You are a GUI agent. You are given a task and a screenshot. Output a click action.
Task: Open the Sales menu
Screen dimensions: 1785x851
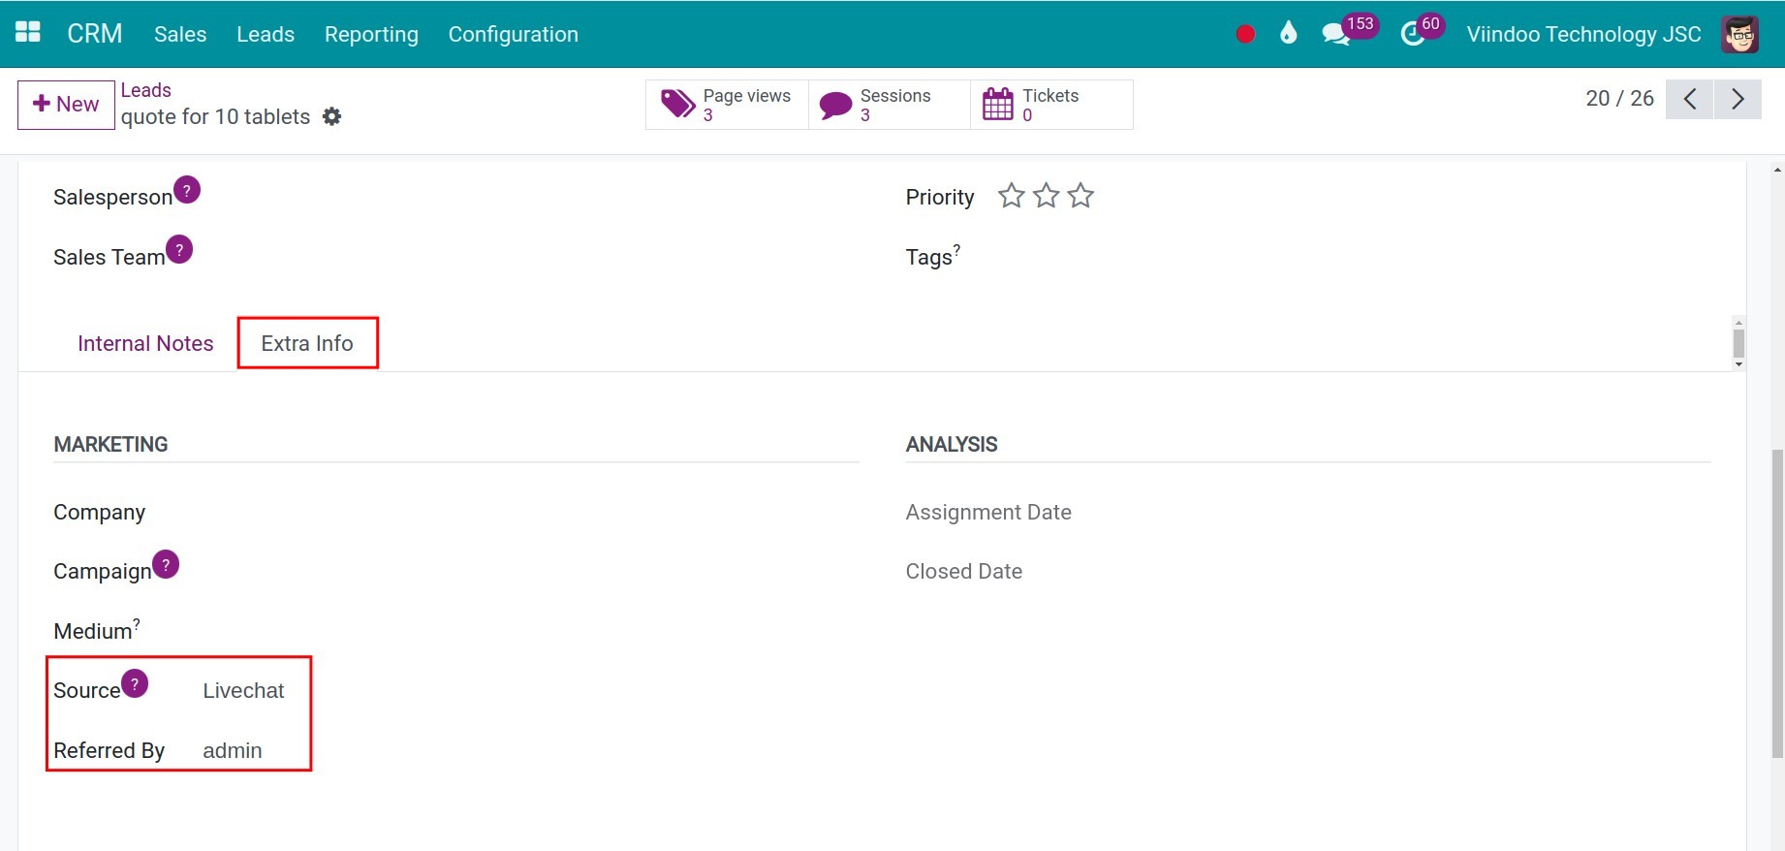[180, 34]
